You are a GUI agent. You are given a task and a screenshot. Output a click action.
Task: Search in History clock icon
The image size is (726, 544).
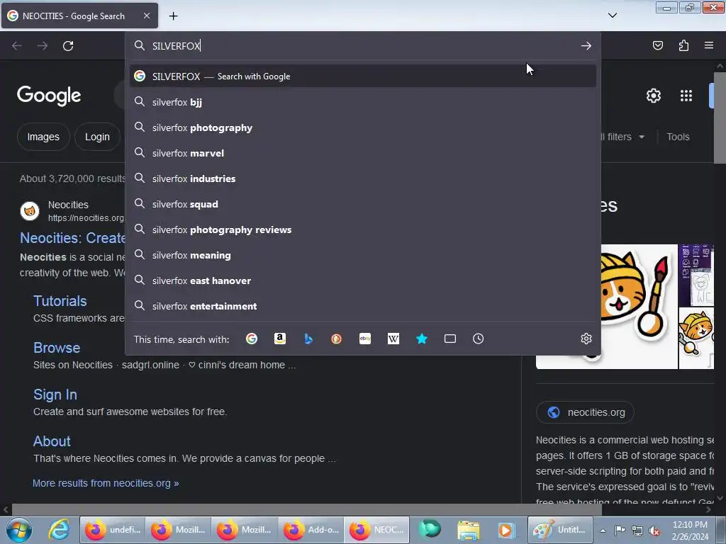pyautogui.click(x=479, y=339)
